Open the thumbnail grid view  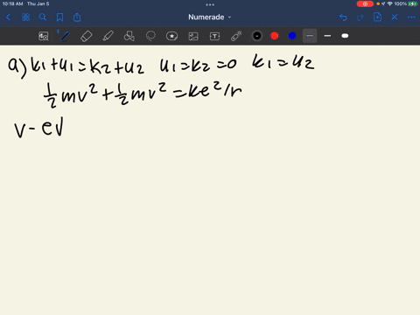25,17
